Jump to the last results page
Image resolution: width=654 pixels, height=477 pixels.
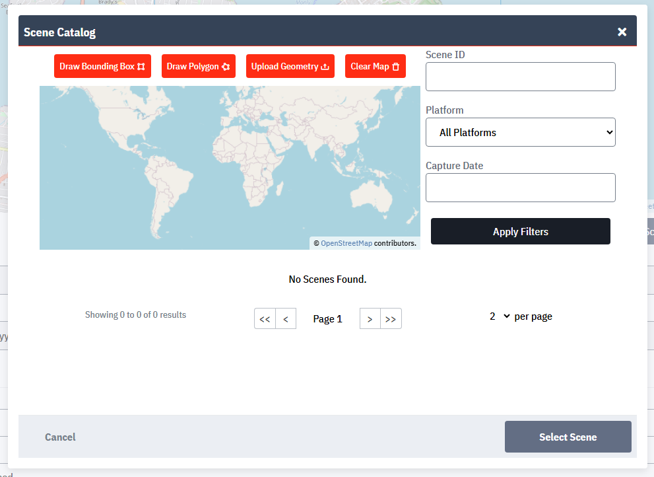391,318
